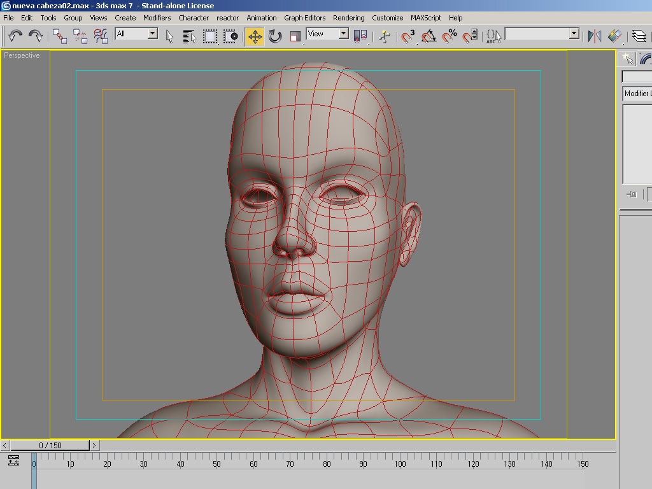Activate the Select Object arrow tool
Image resolution: width=652 pixels, height=489 pixels.
pyautogui.click(x=170, y=36)
